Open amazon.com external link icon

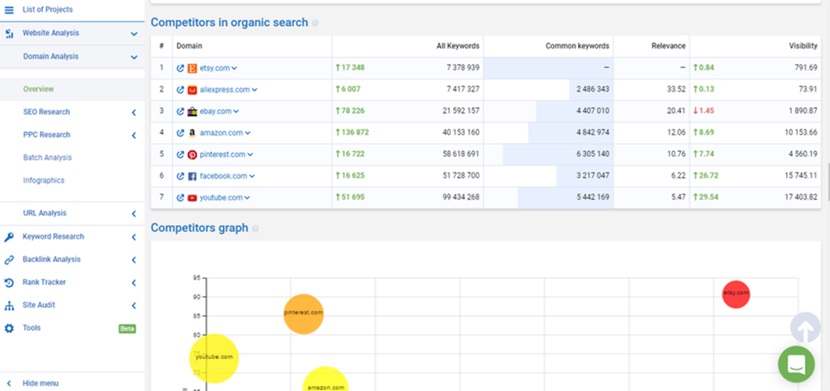[180, 133]
